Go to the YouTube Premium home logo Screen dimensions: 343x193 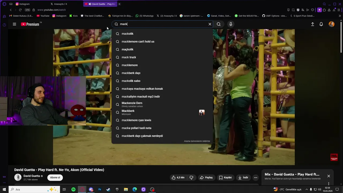30,24
